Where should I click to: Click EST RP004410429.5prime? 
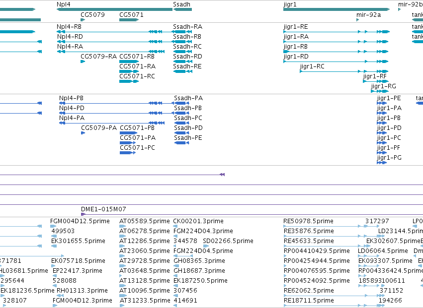click(x=317, y=251)
